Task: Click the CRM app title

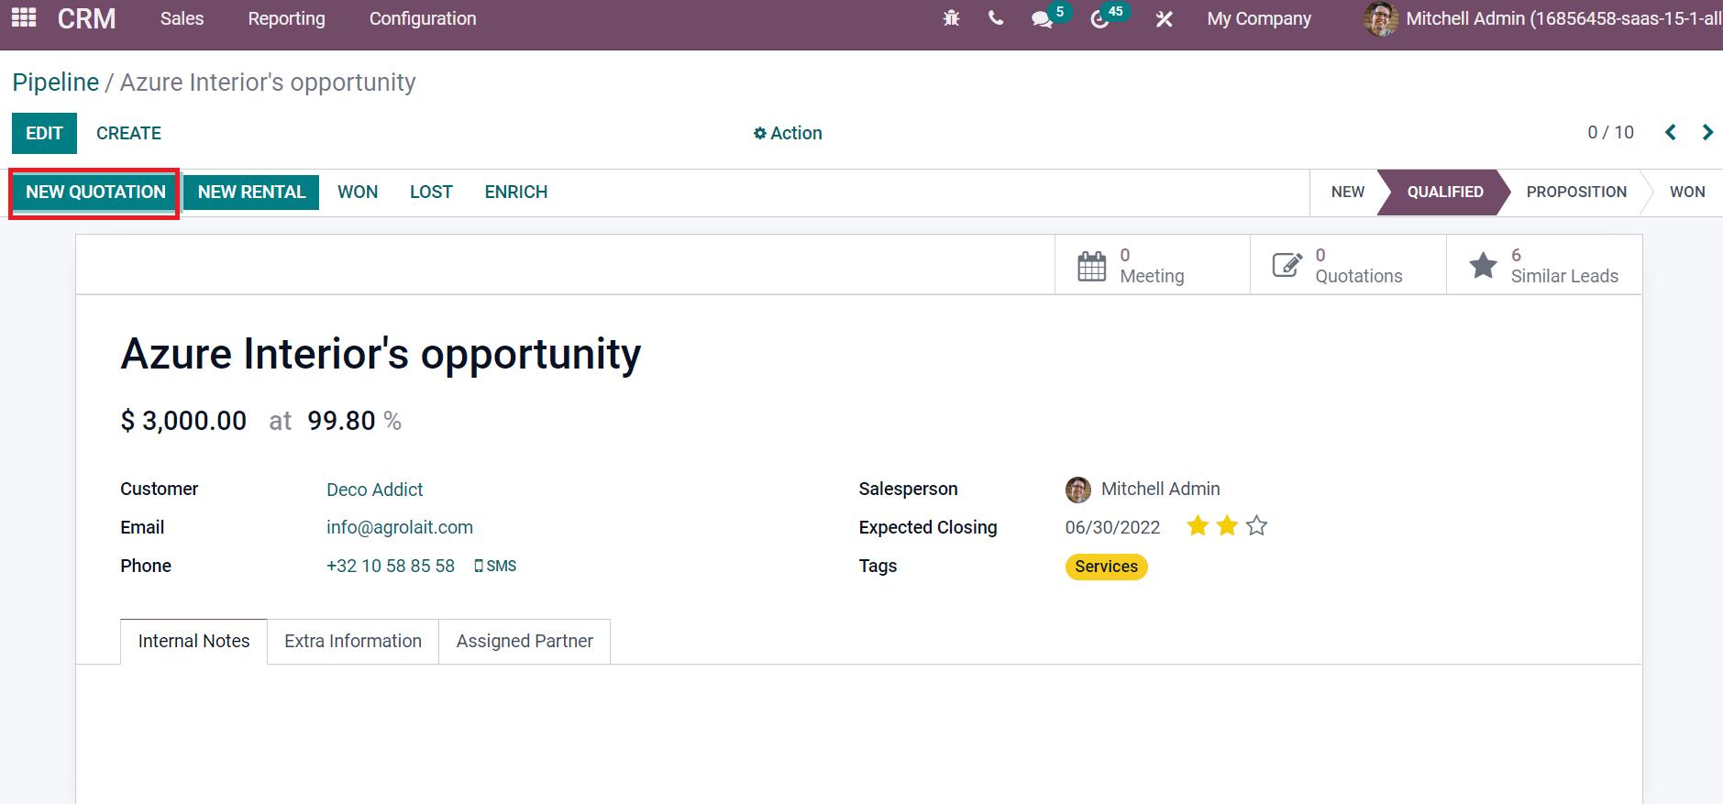Action: [x=86, y=18]
